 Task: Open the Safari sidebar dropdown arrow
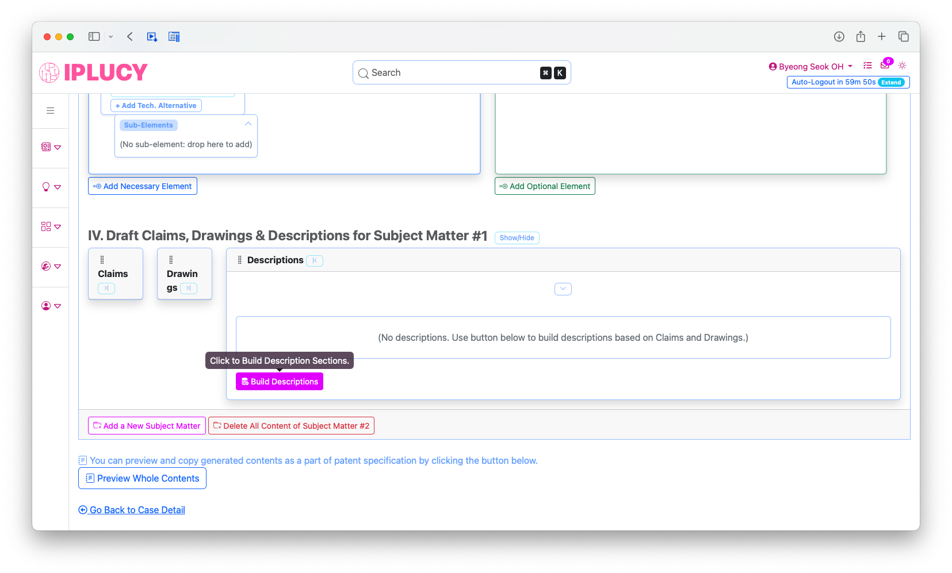click(111, 37)
